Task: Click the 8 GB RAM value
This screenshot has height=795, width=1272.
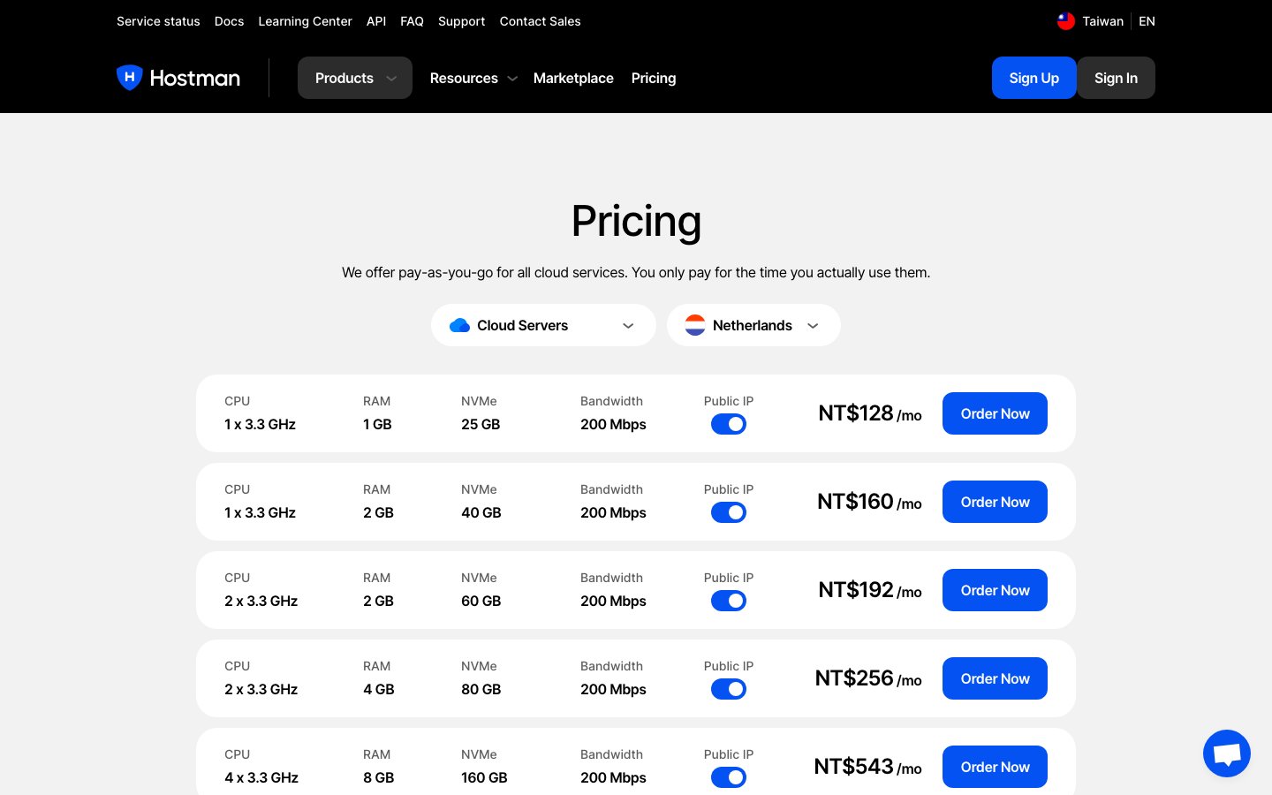Action: (x=378, y=777)
